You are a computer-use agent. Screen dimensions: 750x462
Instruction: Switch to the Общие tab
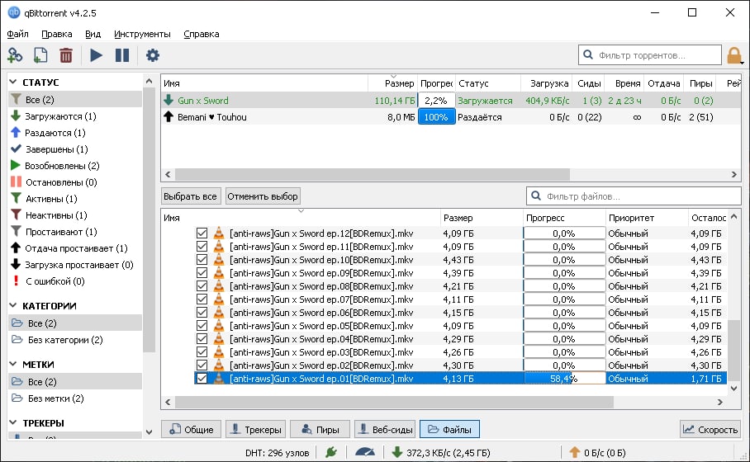click(192, 430)
